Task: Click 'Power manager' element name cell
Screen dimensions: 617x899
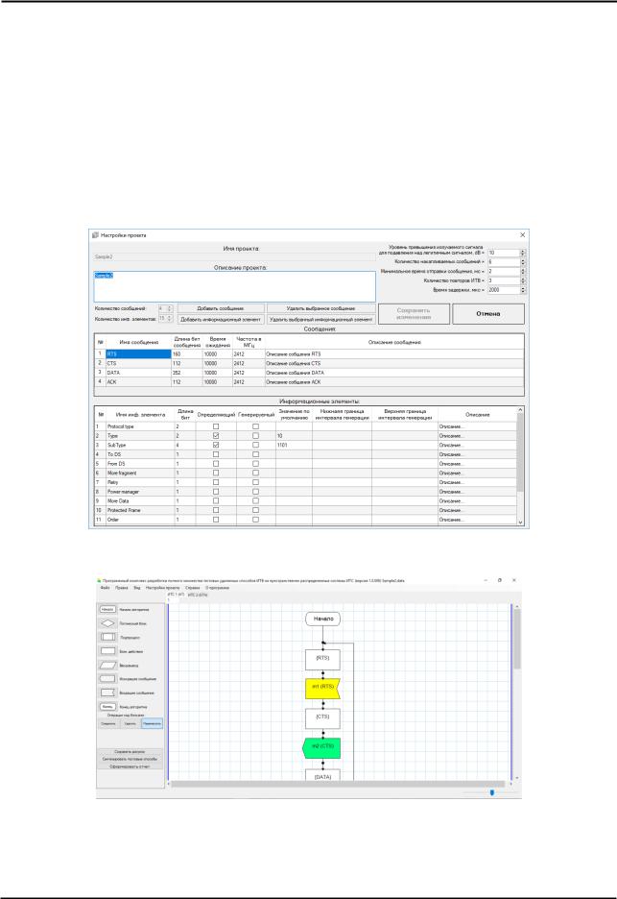Action: pyautogui.click(x=140, y=492)
